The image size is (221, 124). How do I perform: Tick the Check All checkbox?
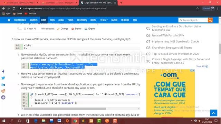point(25,29)
